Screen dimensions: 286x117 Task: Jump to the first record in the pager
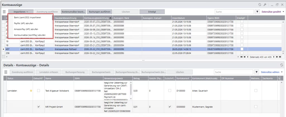click(x=242, y=57)
